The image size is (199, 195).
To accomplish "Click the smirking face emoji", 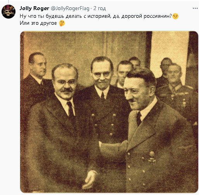I will click(x=175, y=16).
